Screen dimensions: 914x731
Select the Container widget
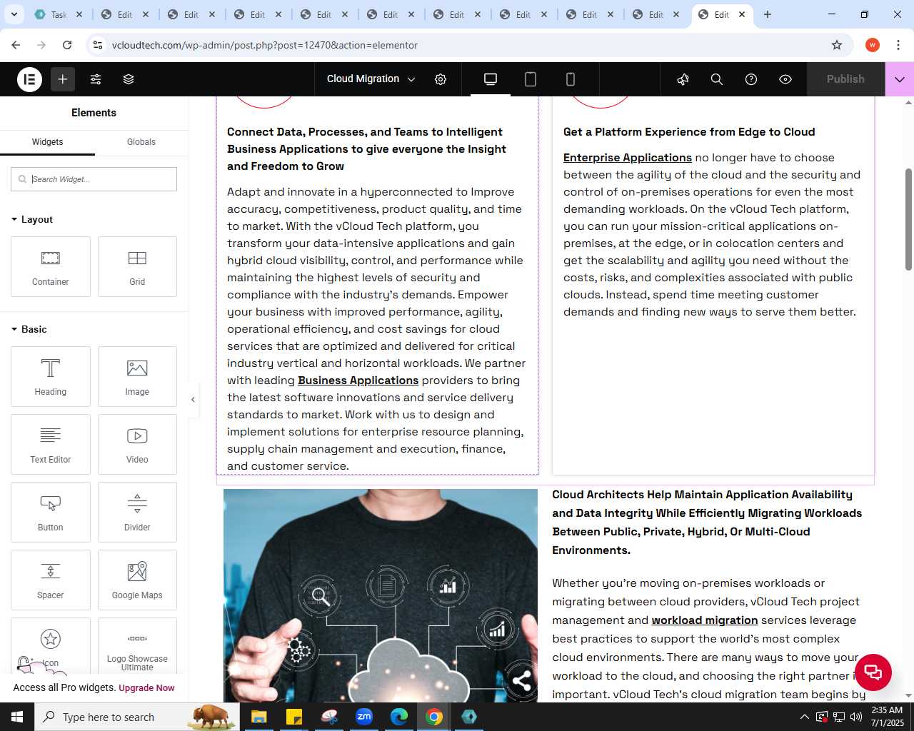pos(51,266)
